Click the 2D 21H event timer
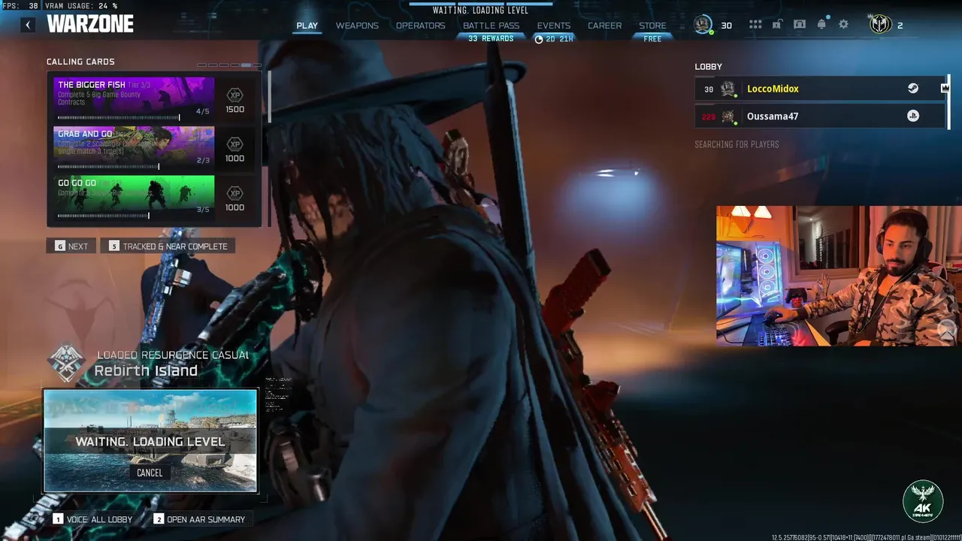This screenshot has height=541, width=962. (559, 39)
